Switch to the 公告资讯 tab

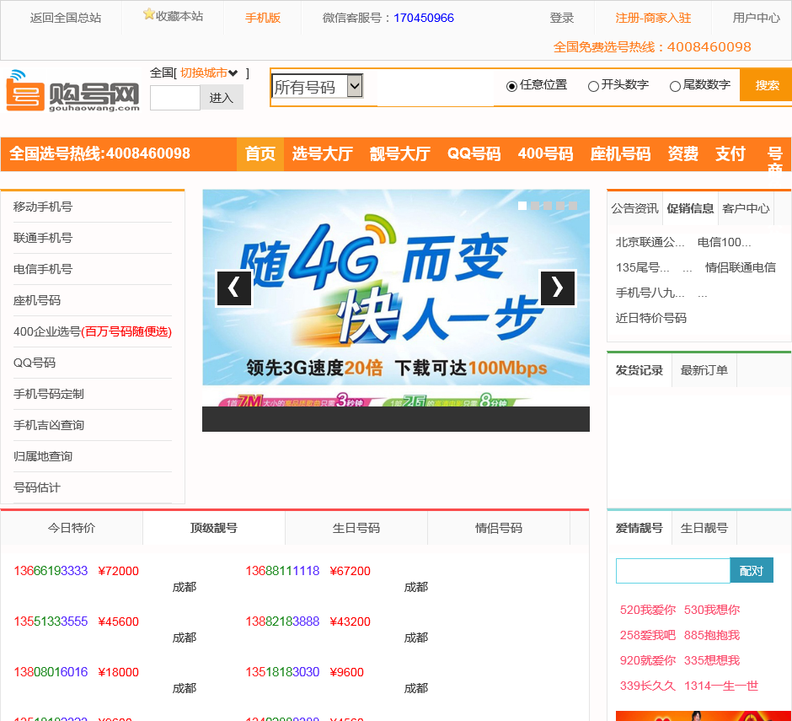[x=635, y=208]
